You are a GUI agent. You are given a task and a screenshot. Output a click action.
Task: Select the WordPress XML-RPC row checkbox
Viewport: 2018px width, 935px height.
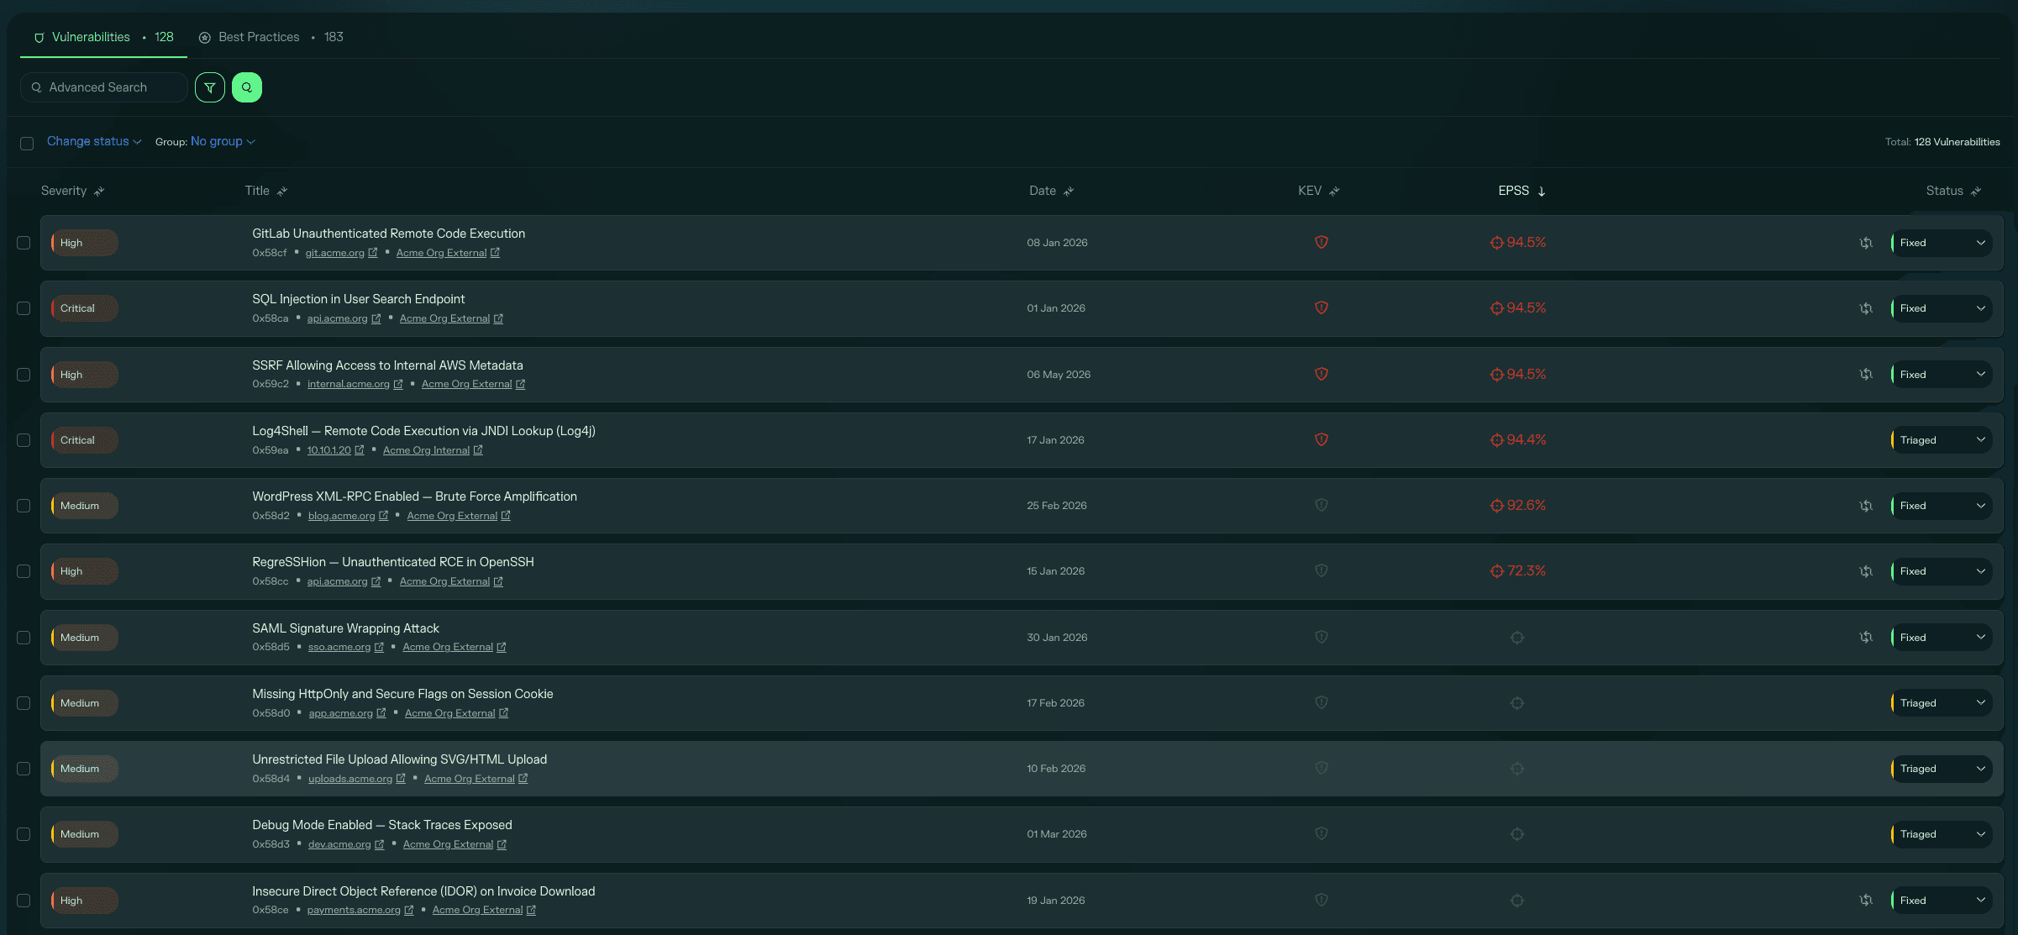tap(24, 506)
